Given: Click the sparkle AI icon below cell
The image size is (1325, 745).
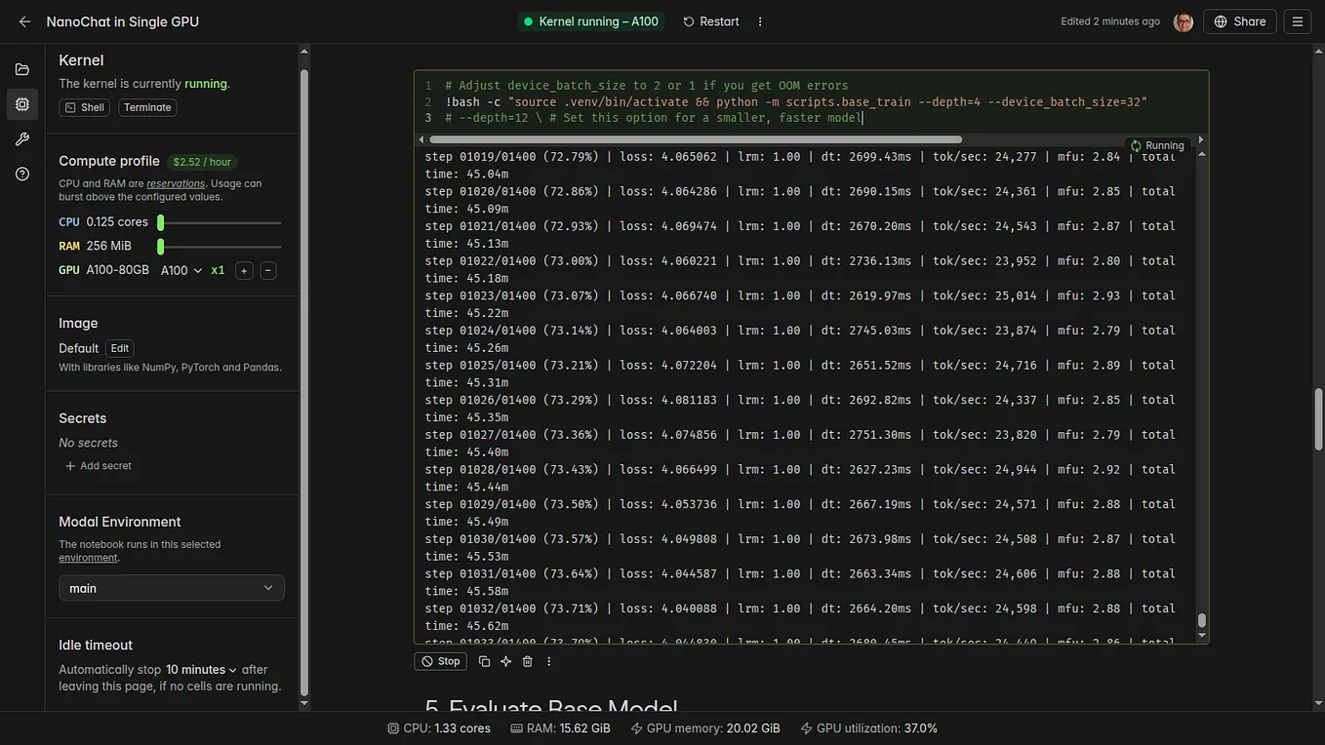Looking at the screenshot, I should coord(505,661).
